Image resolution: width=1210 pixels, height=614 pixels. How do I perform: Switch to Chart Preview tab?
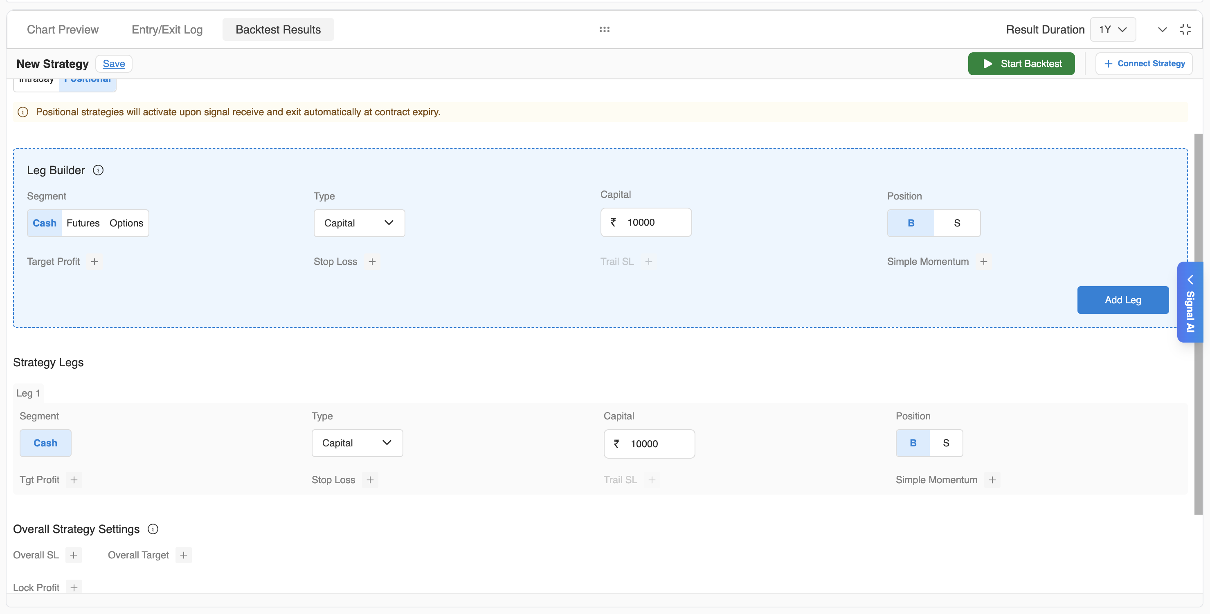click(63, 29)
